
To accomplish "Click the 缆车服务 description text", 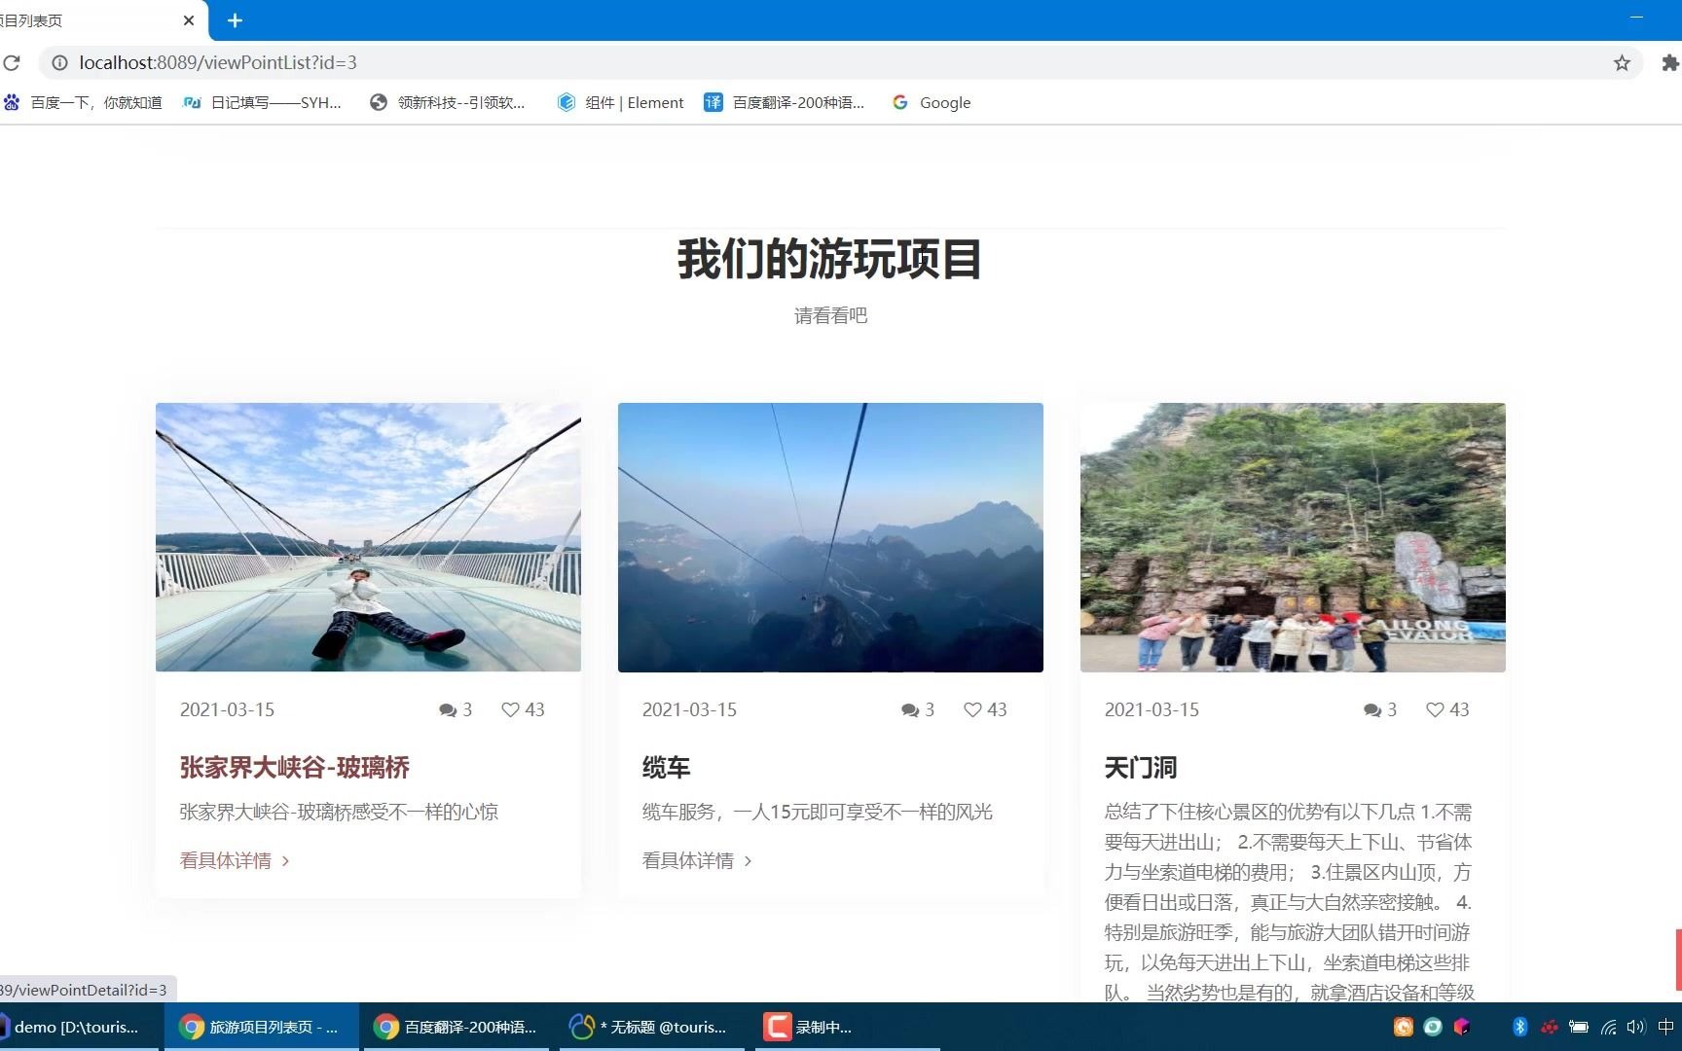I will (x=818, y=812).
